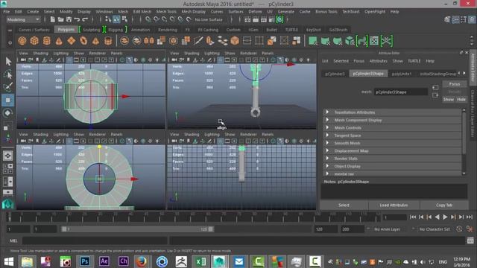The height and width of the screenshot is (268, 477).
Task: Click the Open Scene folder icon
Action: point(60,19)
